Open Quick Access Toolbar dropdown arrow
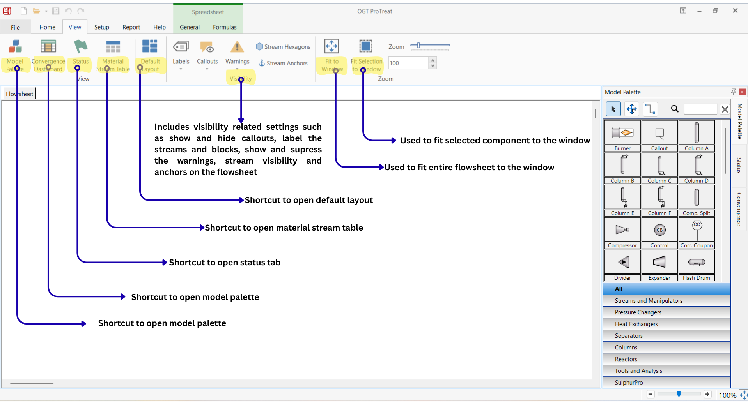The image size is (748, 404). [46, 11]
